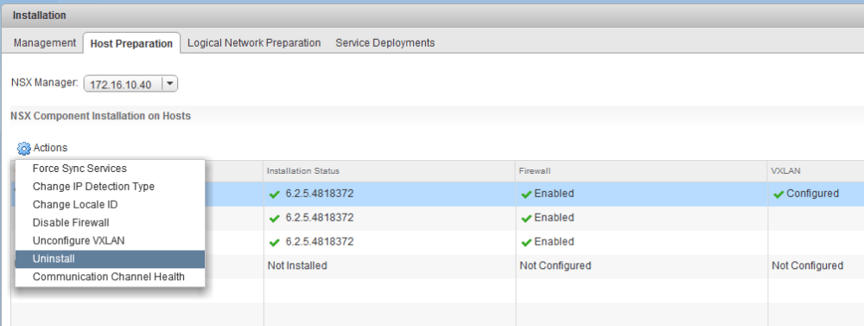Select Change IP Detection Type

tap(111, 187)
